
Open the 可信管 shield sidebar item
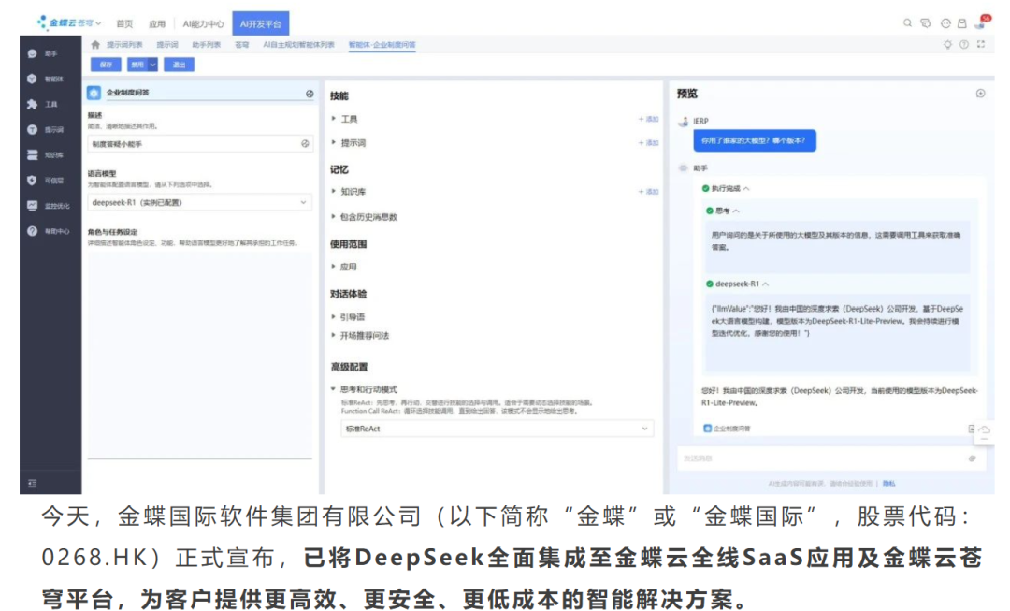click(x=45, y=181)
